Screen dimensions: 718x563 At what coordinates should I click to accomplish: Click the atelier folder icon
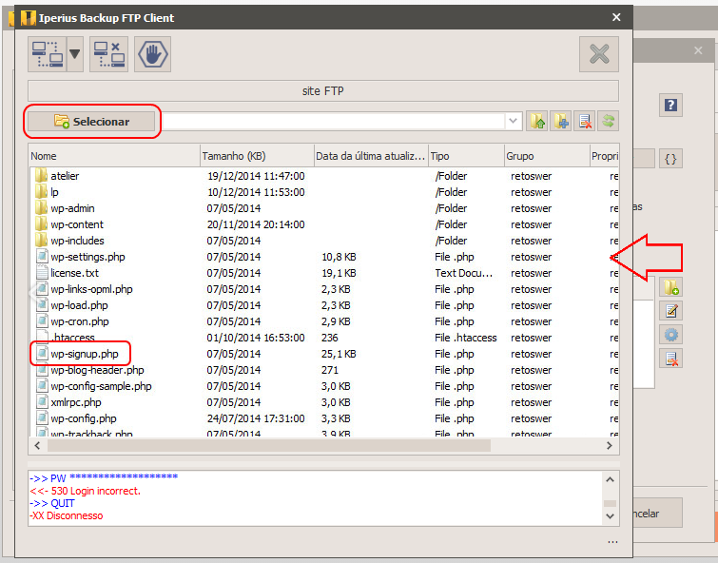pyautogui.click(x=41, y=175)
